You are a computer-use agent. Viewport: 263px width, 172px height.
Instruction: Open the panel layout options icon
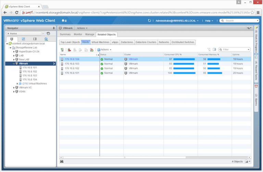[249, 28]
